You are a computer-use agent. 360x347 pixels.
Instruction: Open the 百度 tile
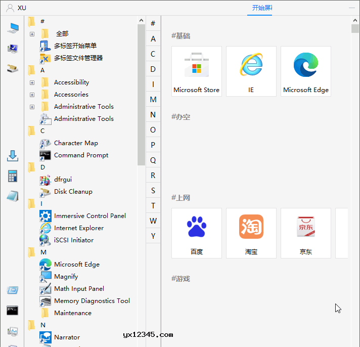click(x=197, y=233)
